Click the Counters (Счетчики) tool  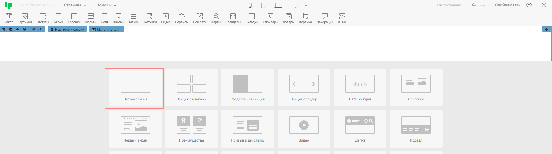pos(150,18)
